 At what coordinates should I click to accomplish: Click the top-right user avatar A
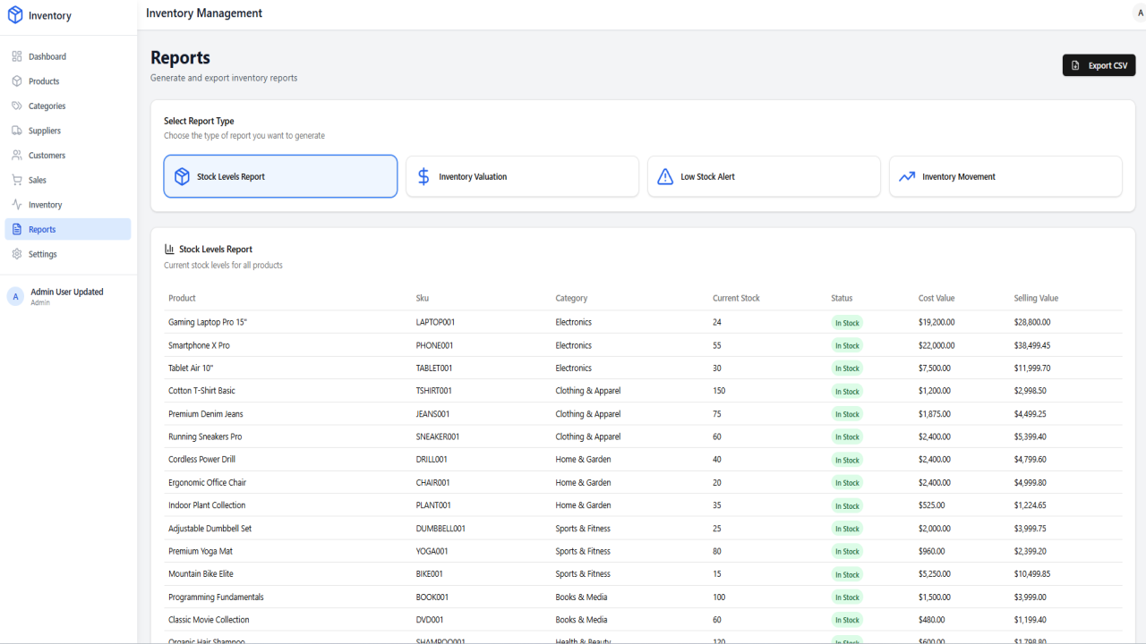pyautogui.click(x=1140, y=13)
